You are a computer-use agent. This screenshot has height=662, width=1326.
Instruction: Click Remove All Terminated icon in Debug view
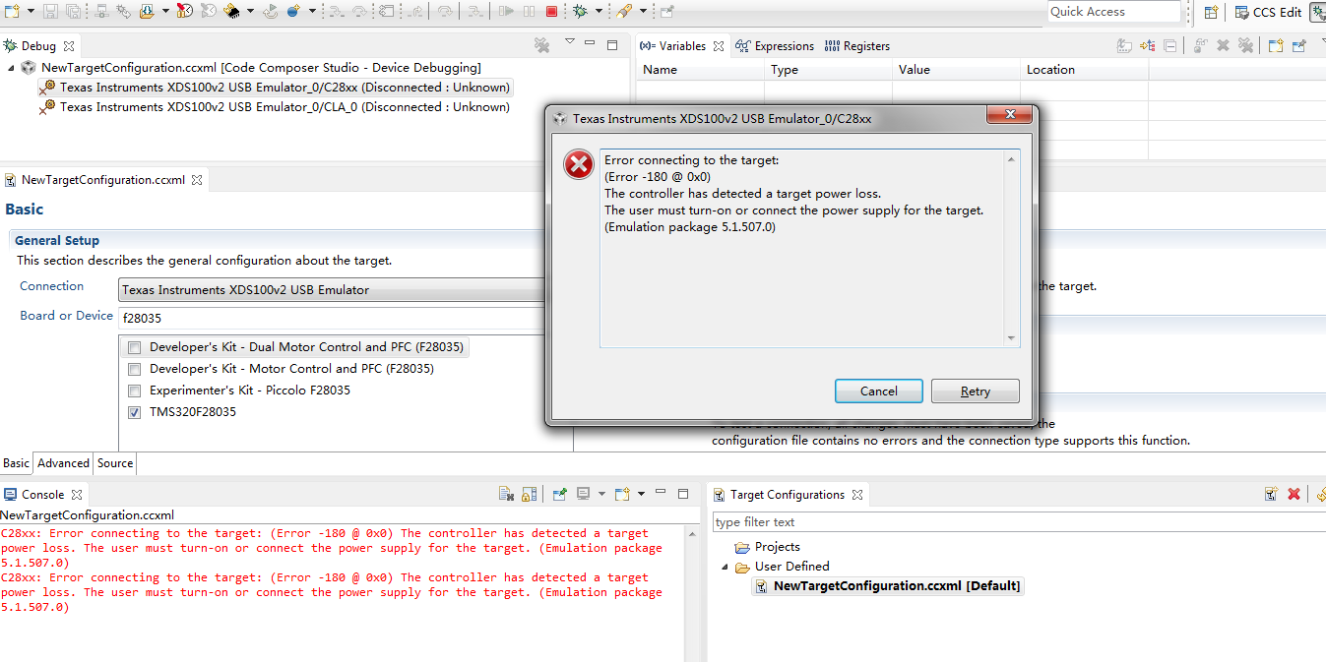pos(541,45)
